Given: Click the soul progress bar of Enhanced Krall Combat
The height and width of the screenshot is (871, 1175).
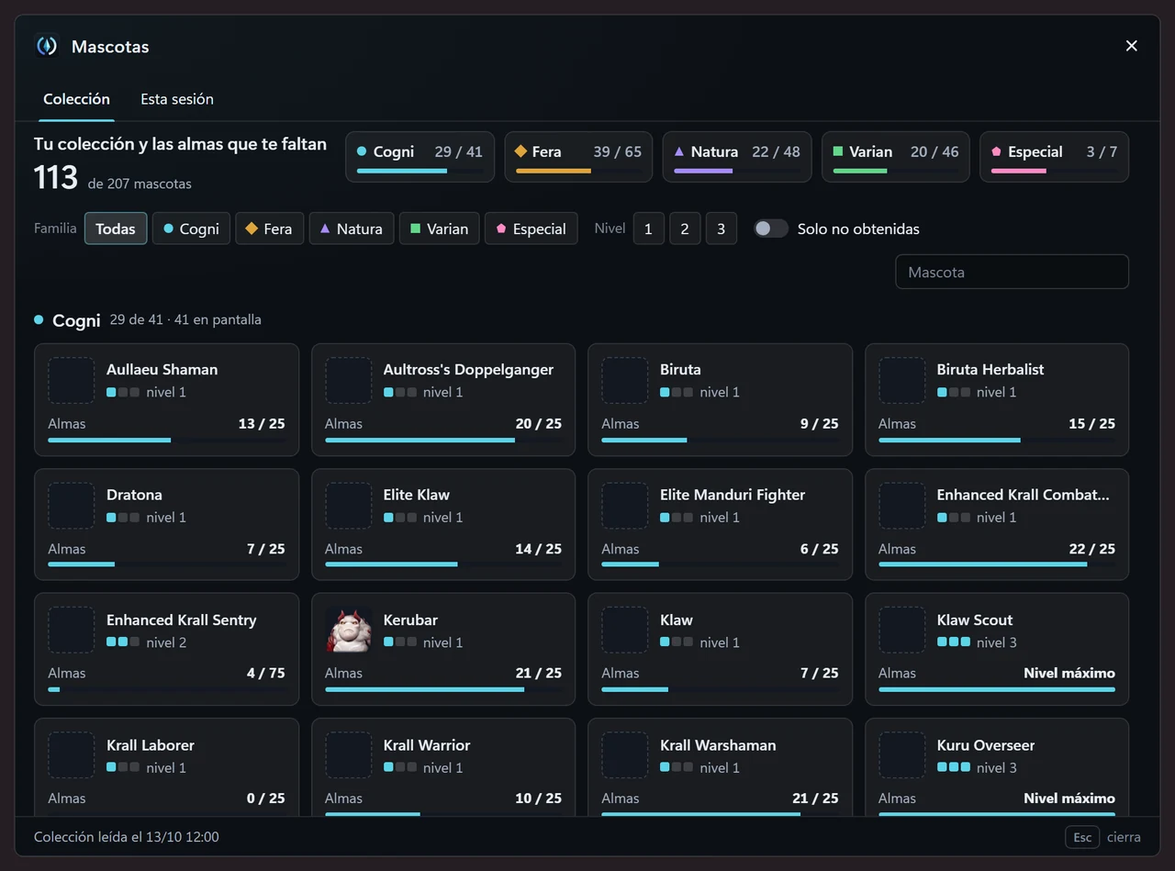Looking at the screenshot, I should click(x=997, y=564).
